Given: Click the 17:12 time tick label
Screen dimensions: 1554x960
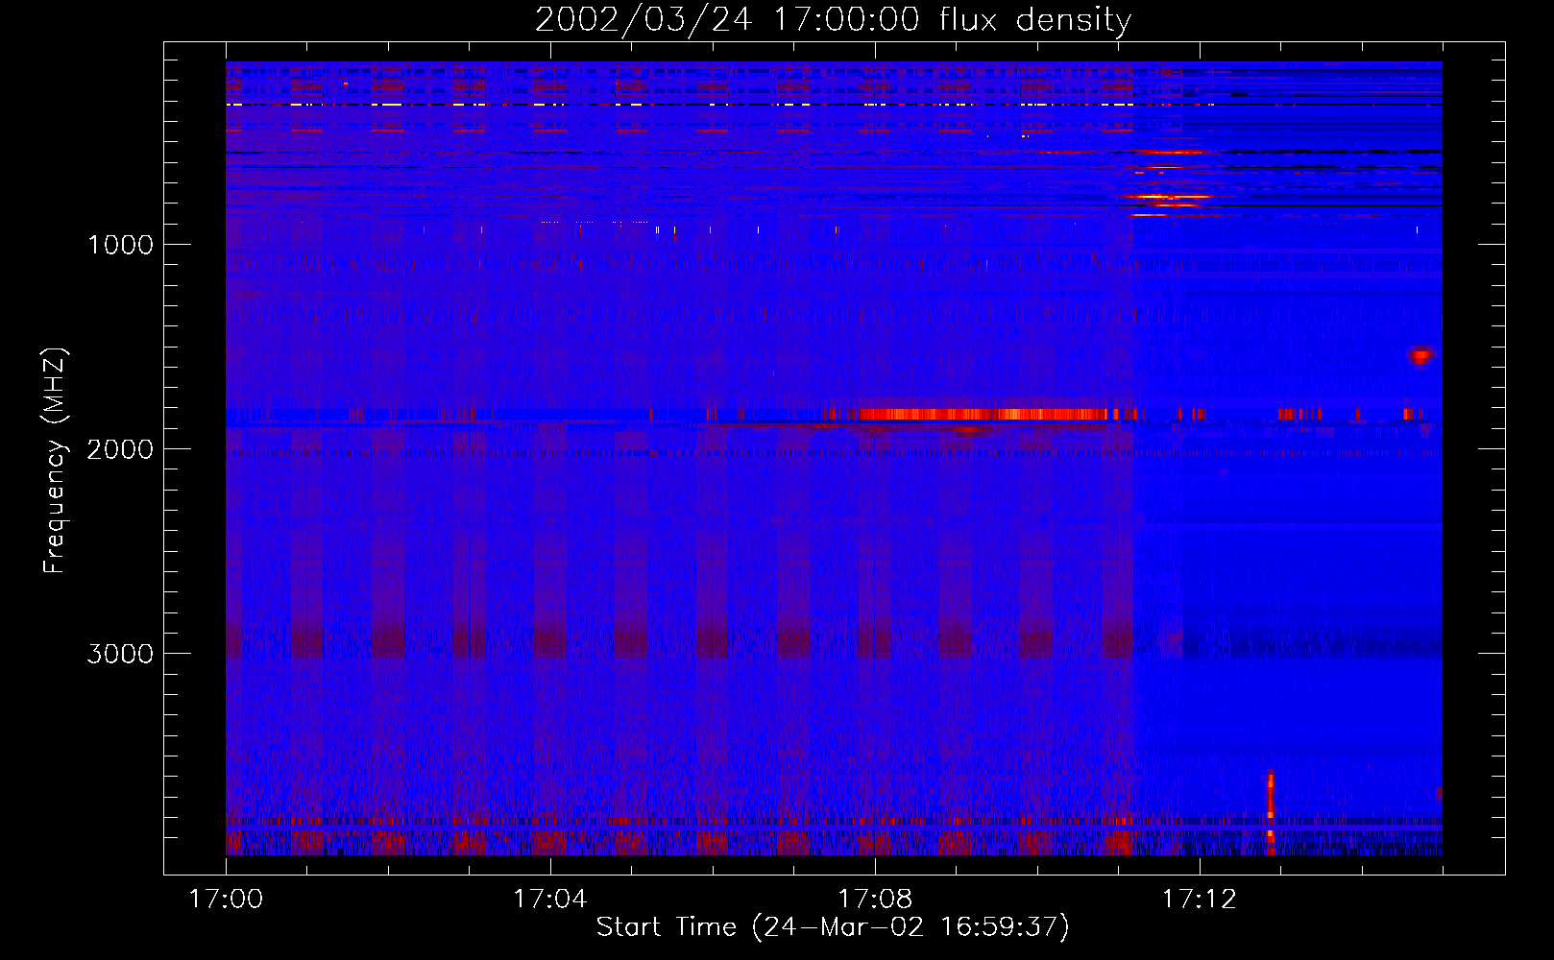Looking at the screenshot, I should pos(1200,900).
